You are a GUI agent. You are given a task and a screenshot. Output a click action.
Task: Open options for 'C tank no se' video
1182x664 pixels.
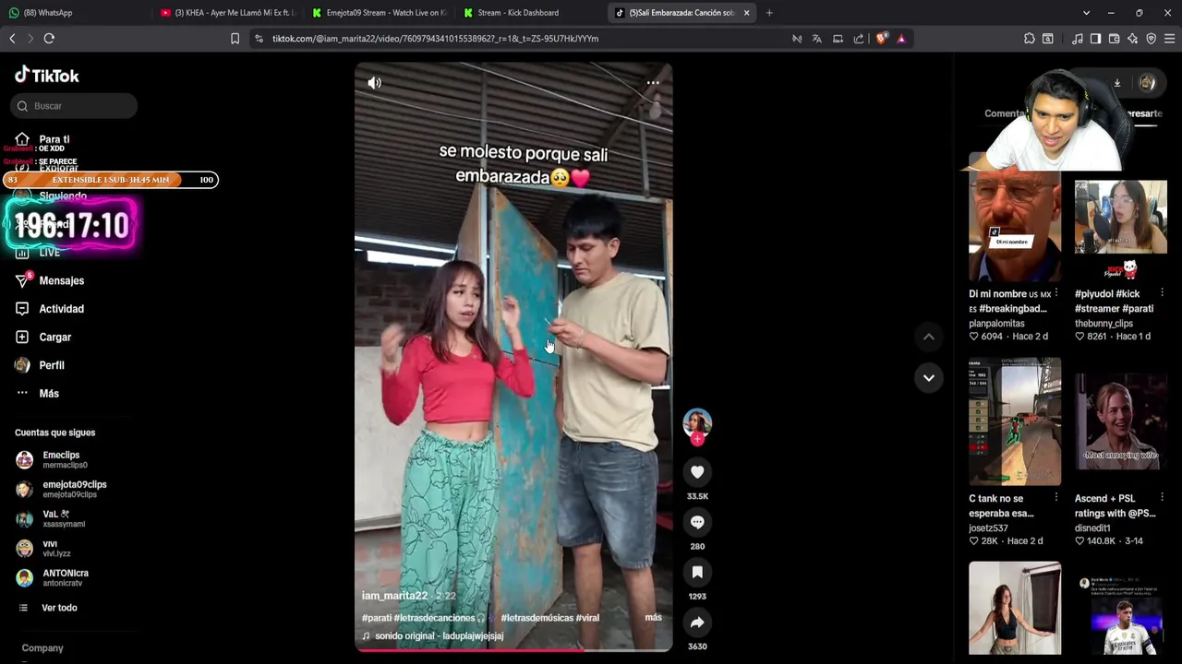pyautogui.click(x=1056, y=498)
